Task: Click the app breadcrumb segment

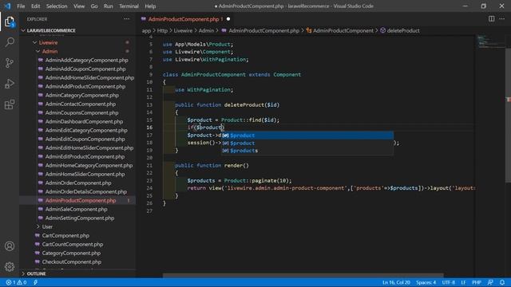Action: (x=146, y=30)
